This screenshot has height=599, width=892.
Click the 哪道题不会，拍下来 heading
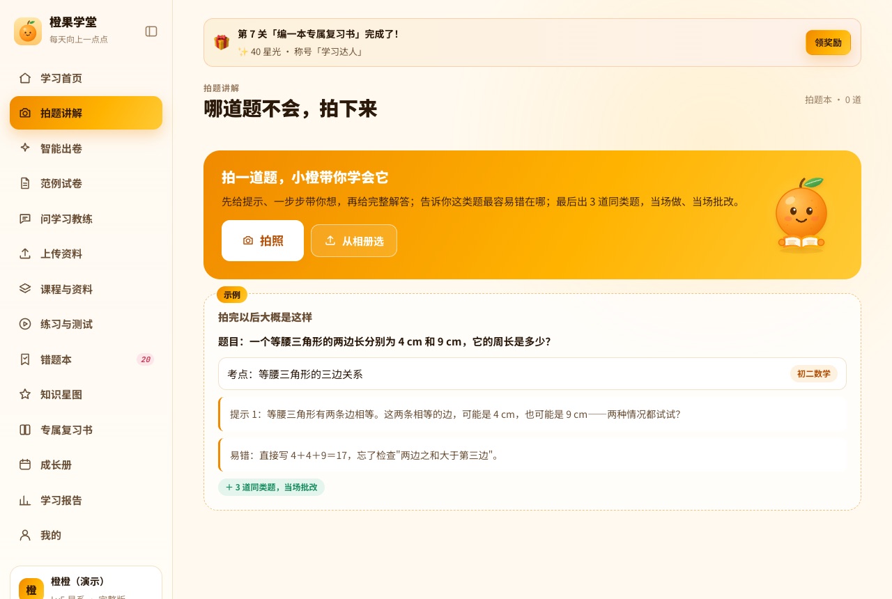pos(290,109)
